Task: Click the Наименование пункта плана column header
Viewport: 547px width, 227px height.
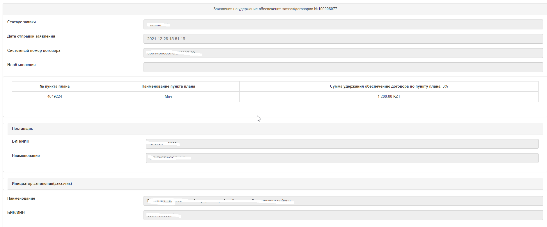Action: [x=168, y=86]
